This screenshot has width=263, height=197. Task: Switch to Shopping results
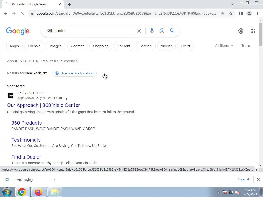pos(101,46)
